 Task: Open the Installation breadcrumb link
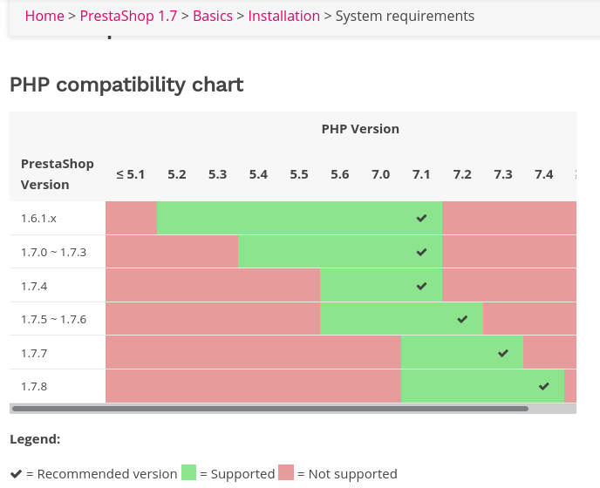point(283,16)
